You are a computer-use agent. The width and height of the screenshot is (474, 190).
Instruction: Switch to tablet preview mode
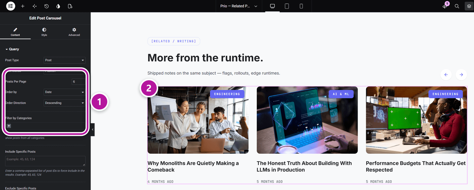[x=287, y=6]
